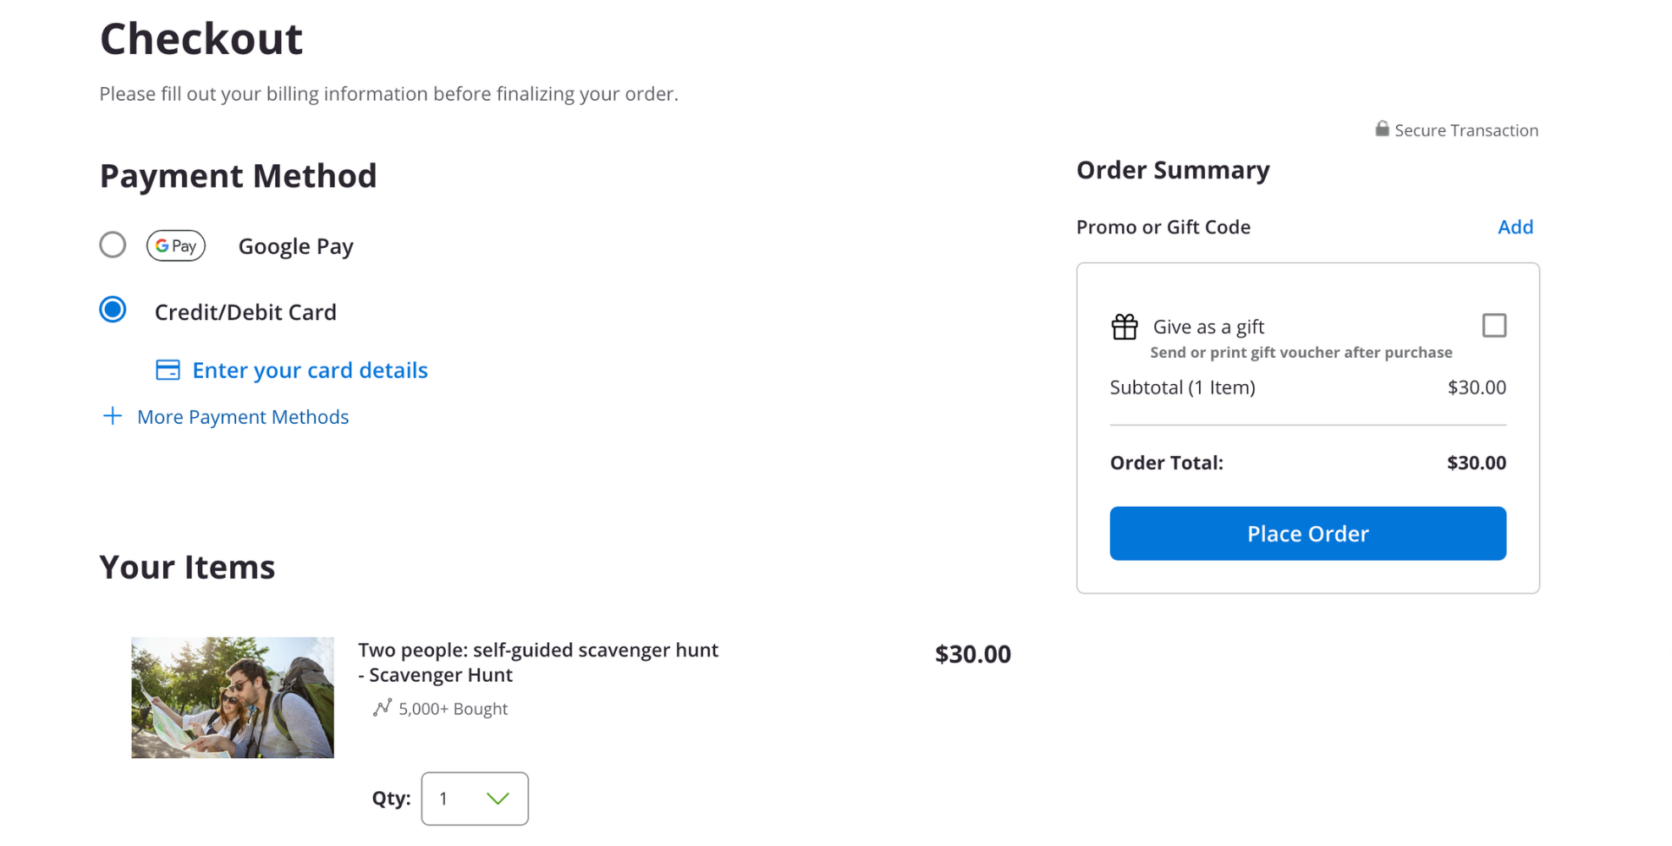Image resolution: width=1672 pixels, height=846 pixels.
Task: Check the Give as a gift checkbox
Action: (x=1494, y=326)
